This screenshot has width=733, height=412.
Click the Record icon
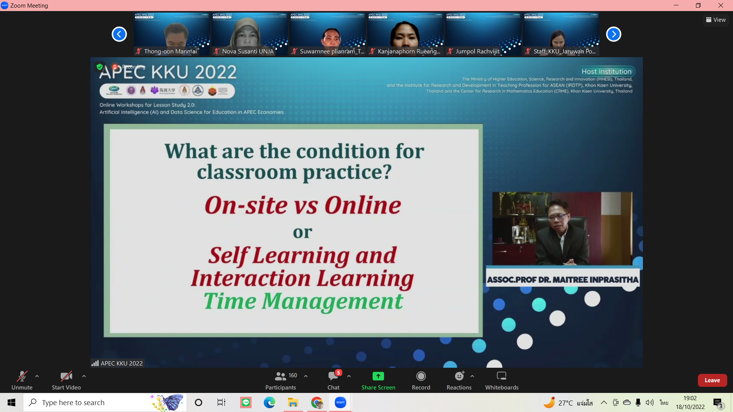click(x=421, y=377)
